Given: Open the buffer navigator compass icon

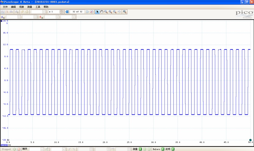Looking at the screenshot, I should coord(92,12).
